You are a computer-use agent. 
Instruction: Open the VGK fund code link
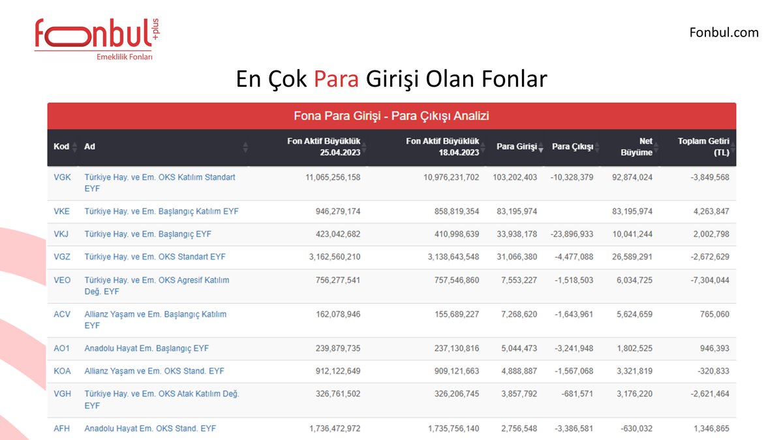63,177
